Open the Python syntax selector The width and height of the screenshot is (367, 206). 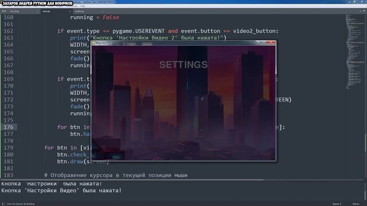tap(356, 204)
